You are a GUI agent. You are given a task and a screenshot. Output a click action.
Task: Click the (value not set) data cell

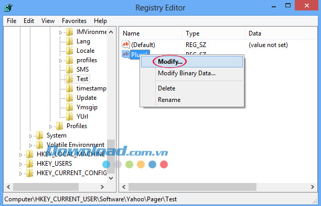coord(268,45)
